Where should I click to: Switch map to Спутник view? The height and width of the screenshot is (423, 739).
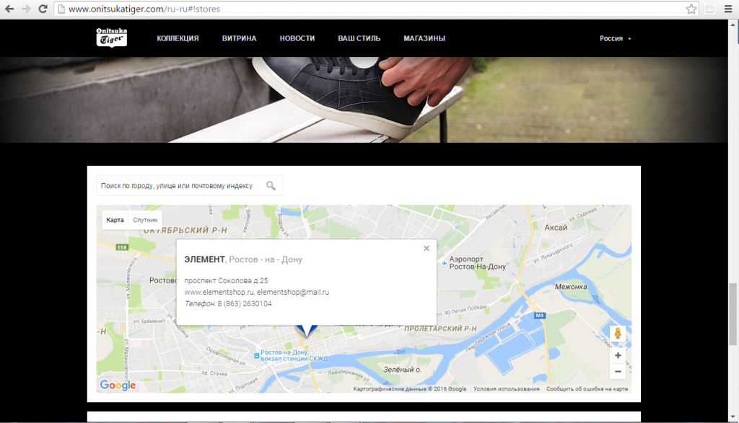(x=145, y=220)
